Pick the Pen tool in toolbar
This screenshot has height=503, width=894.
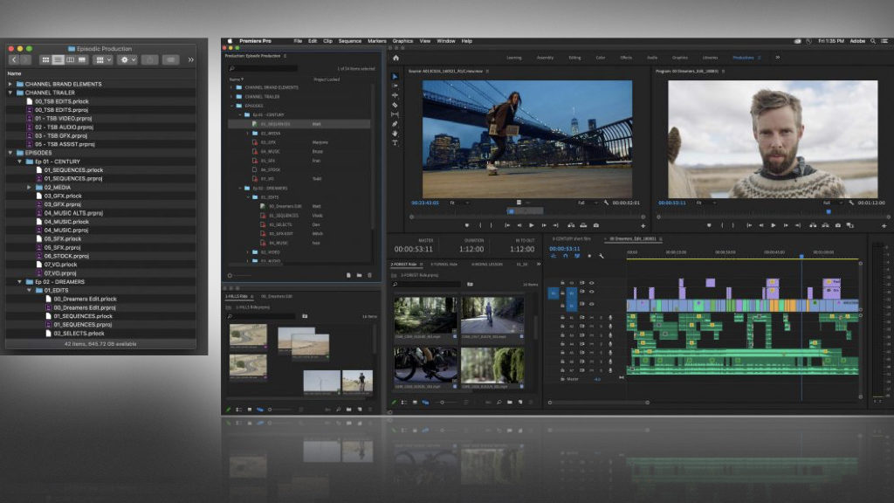click(395, 124)
